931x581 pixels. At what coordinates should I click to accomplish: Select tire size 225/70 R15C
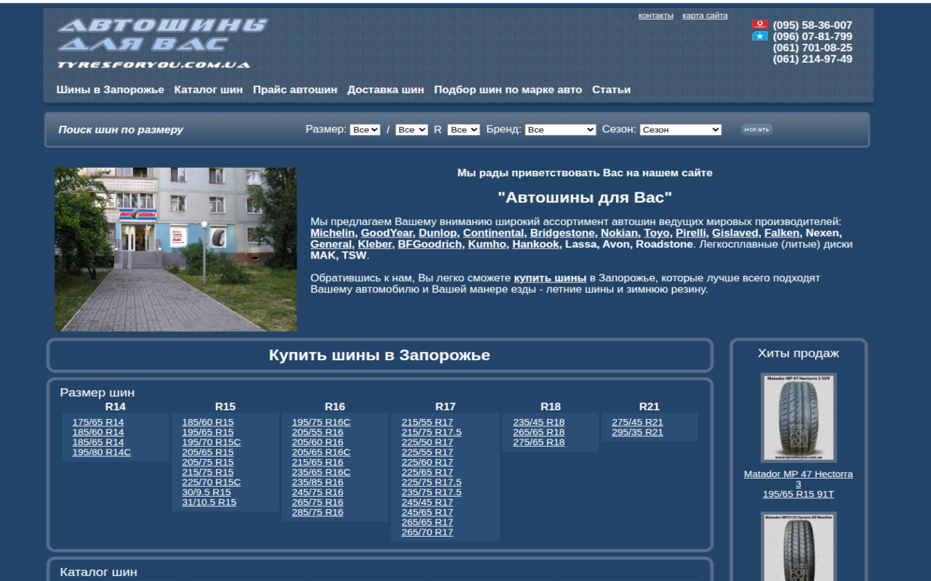212,482
